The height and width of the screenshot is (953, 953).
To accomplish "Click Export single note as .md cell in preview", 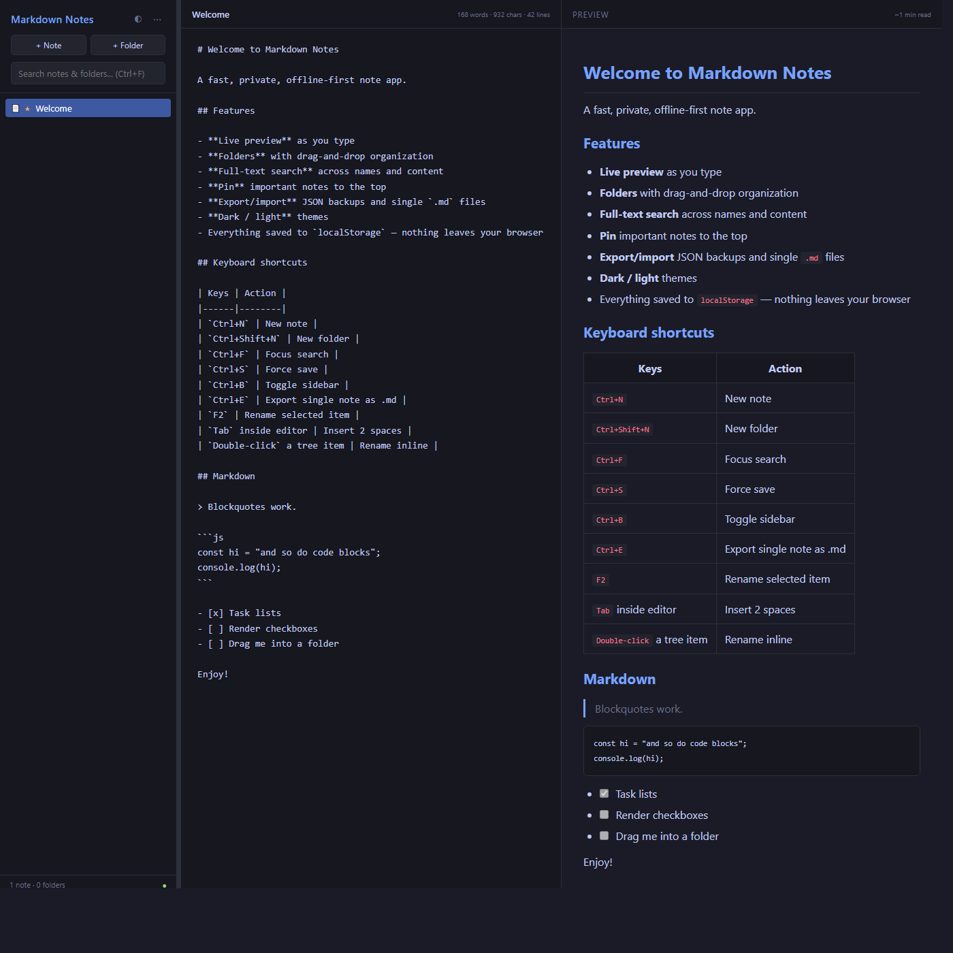I will click(x=785, y=549).
